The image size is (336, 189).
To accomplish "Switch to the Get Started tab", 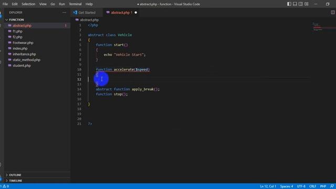I will point(87,13).
